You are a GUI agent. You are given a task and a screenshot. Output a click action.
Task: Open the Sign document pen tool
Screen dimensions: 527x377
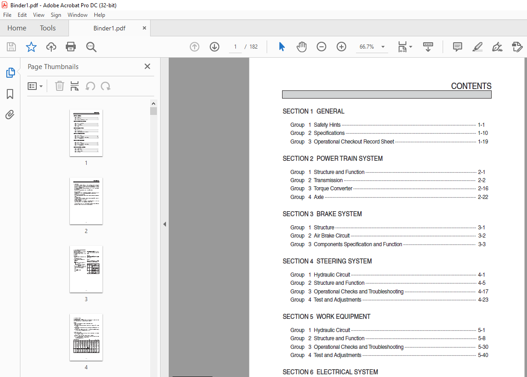[x=497, y=47]
